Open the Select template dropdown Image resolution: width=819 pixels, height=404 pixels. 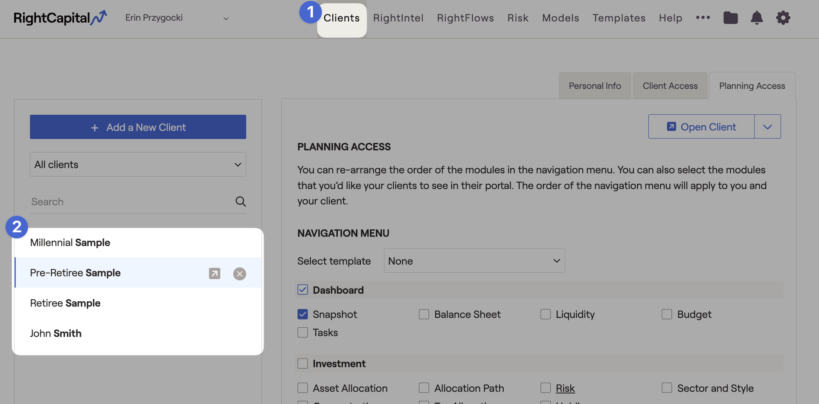click(474, 261)
